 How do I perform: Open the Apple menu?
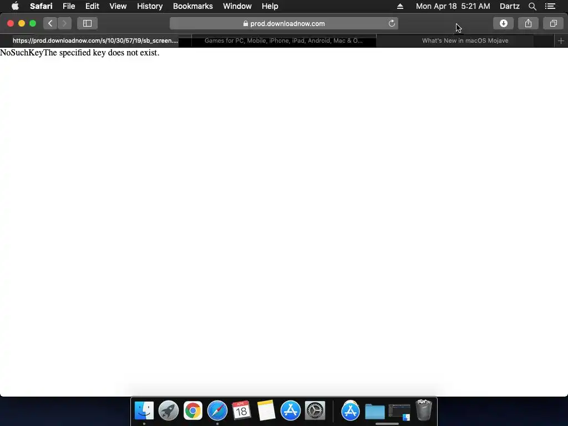[15, 6]
